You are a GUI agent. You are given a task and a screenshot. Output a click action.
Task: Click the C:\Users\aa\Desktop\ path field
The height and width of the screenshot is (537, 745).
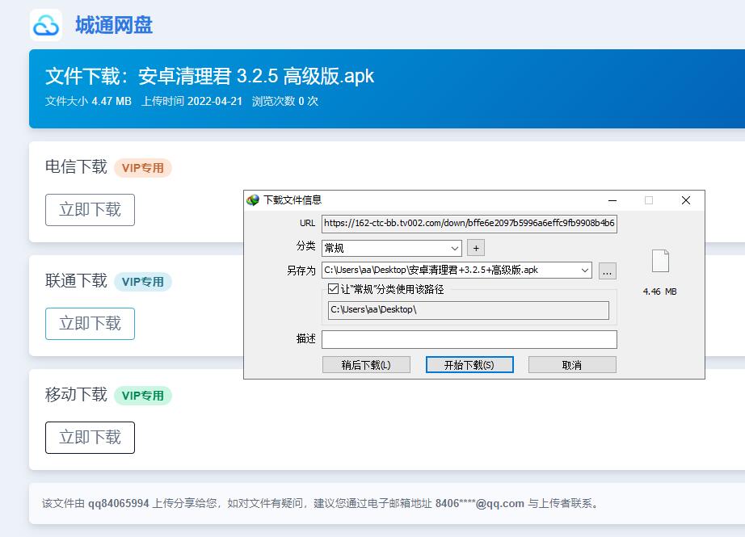coord(469,310)
